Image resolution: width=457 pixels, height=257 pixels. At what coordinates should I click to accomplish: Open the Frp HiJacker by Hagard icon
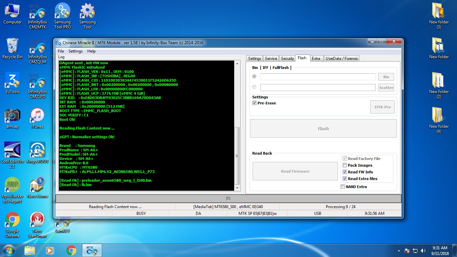tap(12, 190)
